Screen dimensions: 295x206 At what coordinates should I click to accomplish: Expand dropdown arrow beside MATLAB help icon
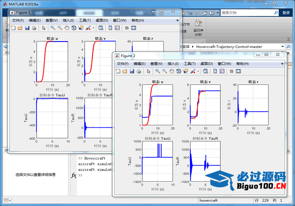(218, 13)
